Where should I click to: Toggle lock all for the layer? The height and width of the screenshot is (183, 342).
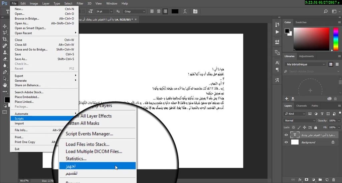316,127
